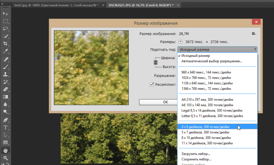This screenshot has height=165, width=274.
Task: Select the Rectangular Marquee tool
Action: click(6, 21)
